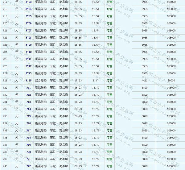Click the 可售 status in row T28
The height and width of the screenshot is (170, 185).
[109, 81]
